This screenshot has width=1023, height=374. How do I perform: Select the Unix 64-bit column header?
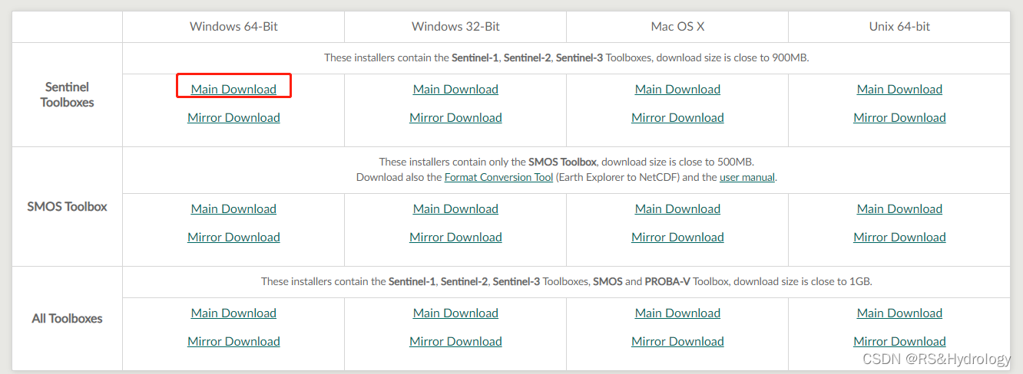(899, 26)
